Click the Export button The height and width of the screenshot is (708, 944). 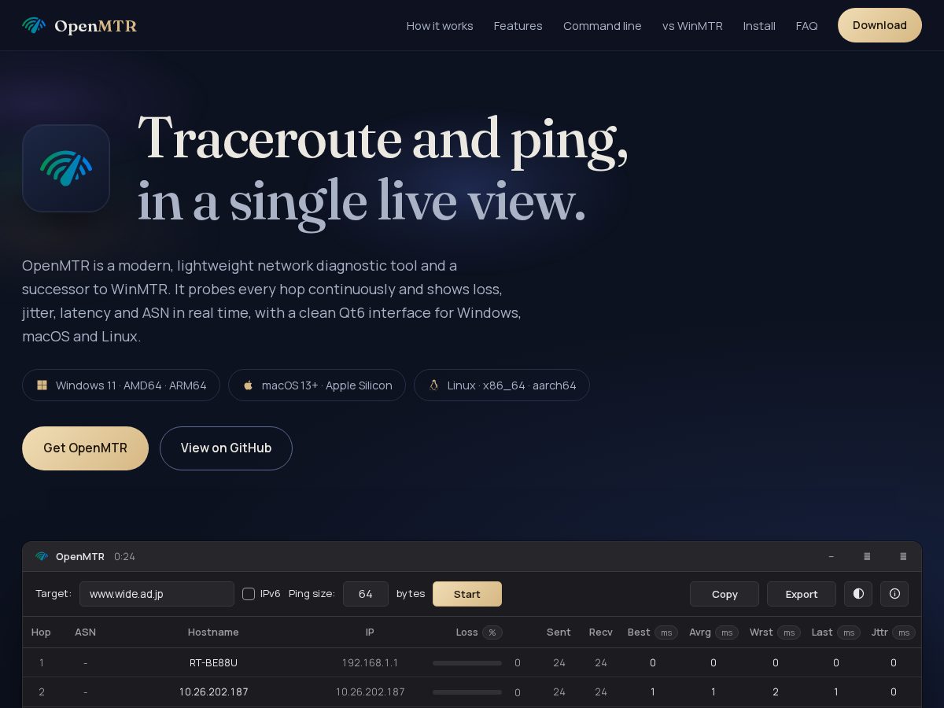(802, 594)
